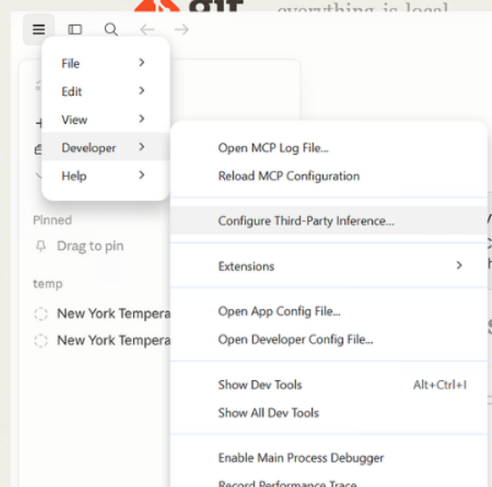Toggle the sidebar panel icon

tap(75, 29)
